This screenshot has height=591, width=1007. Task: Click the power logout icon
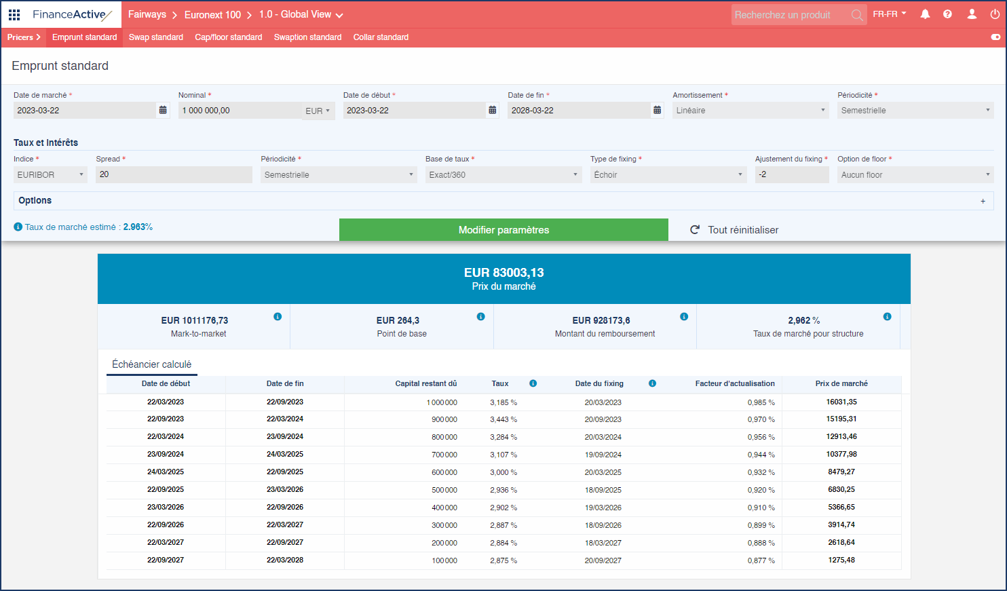pos(995,14)
